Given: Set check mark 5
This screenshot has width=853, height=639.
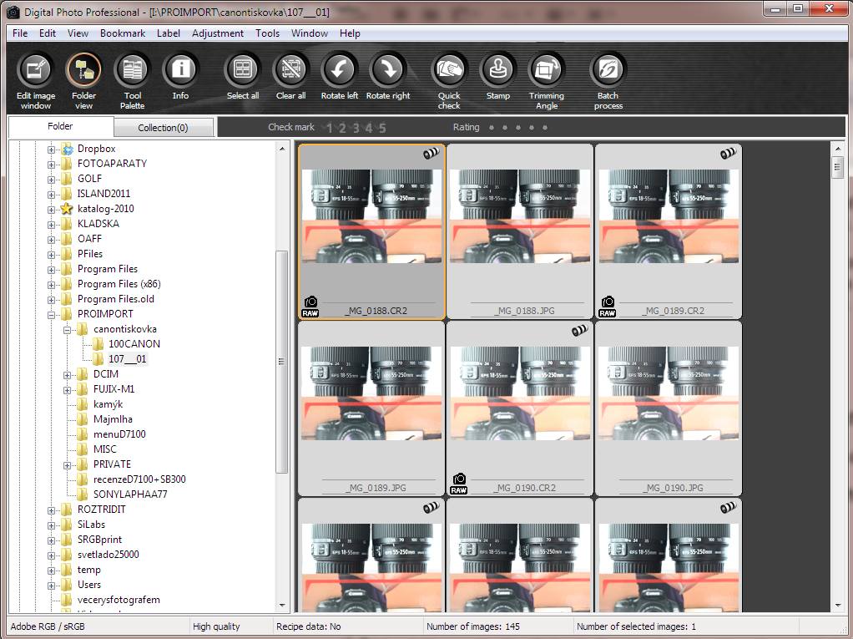Looking at the screenshot, I should (x=382, y=128).
